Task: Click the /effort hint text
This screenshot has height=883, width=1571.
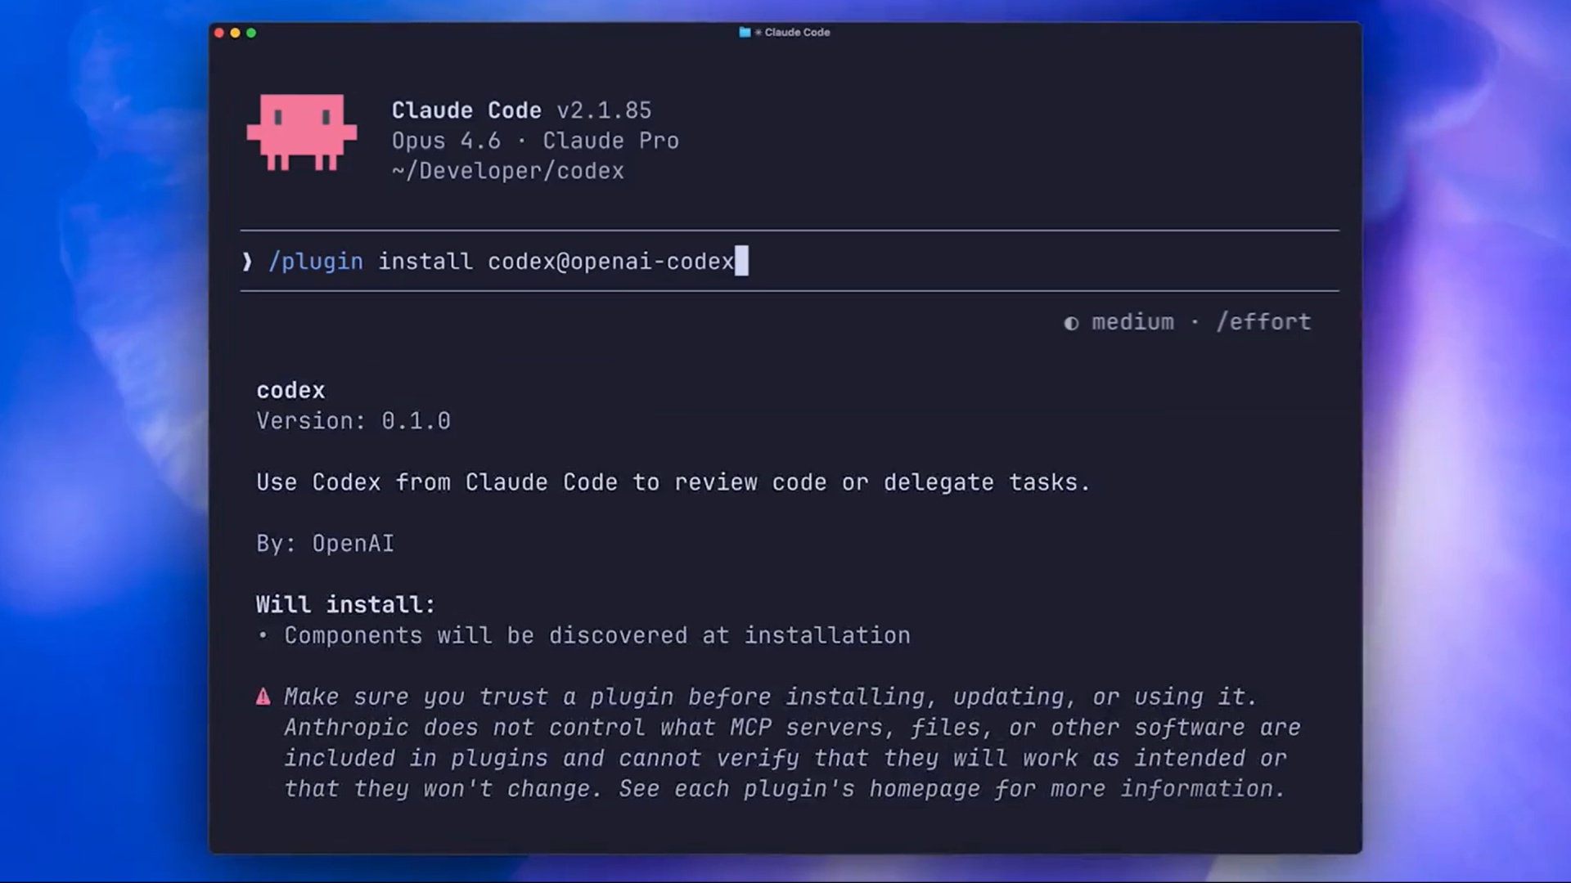Action: pos(1263,322)
